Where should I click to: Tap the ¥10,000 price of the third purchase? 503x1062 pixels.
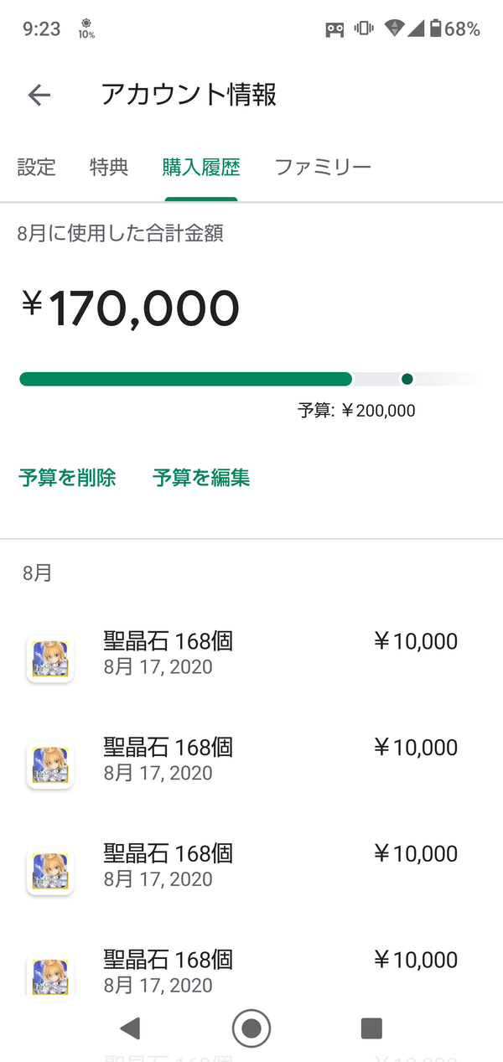[x=416, y=854]
